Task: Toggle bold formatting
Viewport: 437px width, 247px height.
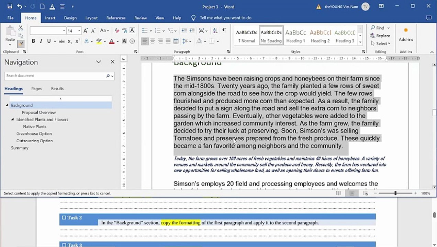Action: (x=33, y=41)
